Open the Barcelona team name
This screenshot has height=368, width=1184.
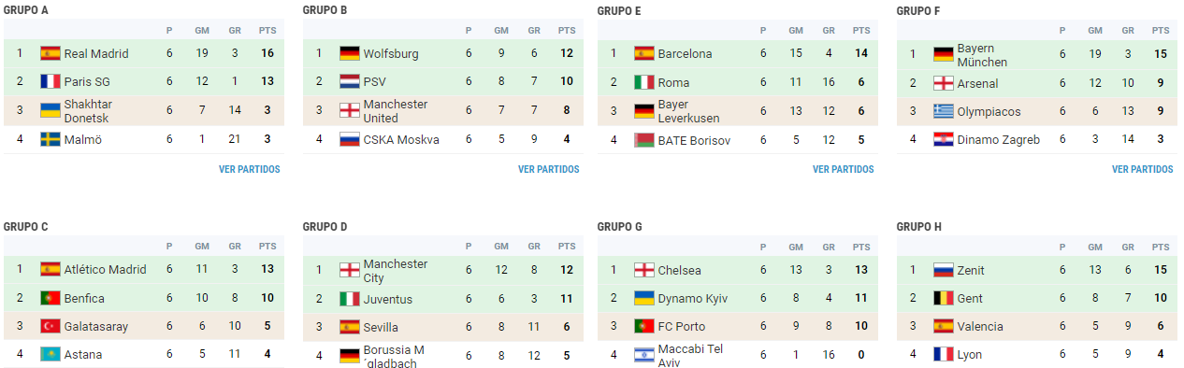pyautogui.click(x=685, y=54)
